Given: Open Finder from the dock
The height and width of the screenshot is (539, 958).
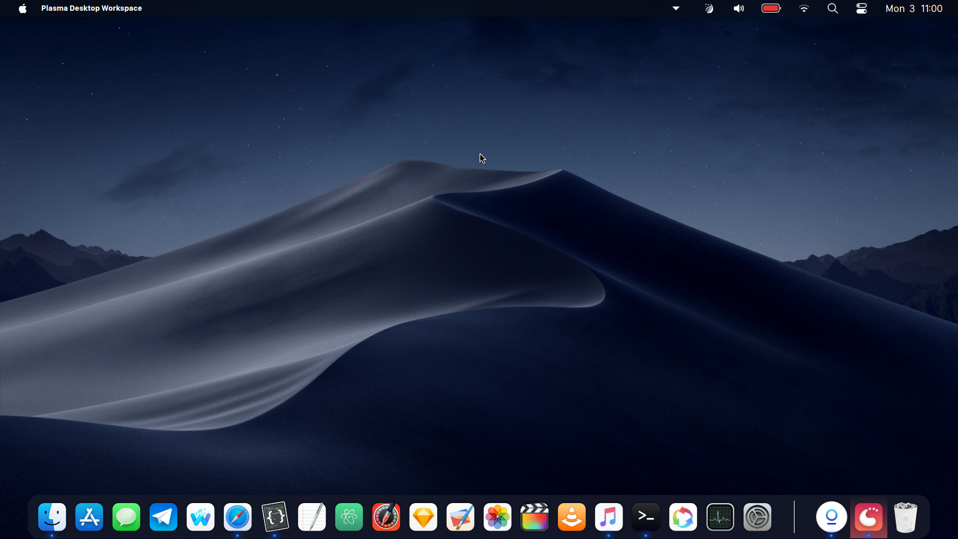Looking at the screenshot, I should tap(52, 517).
